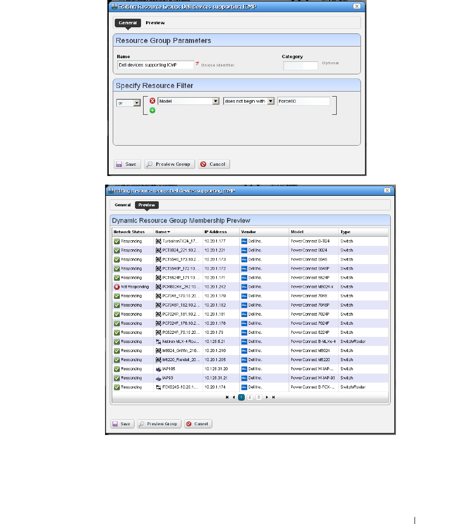The image size is (455, 524).
Task: Click Save button in upper dialog
Action: pos(127,164)
